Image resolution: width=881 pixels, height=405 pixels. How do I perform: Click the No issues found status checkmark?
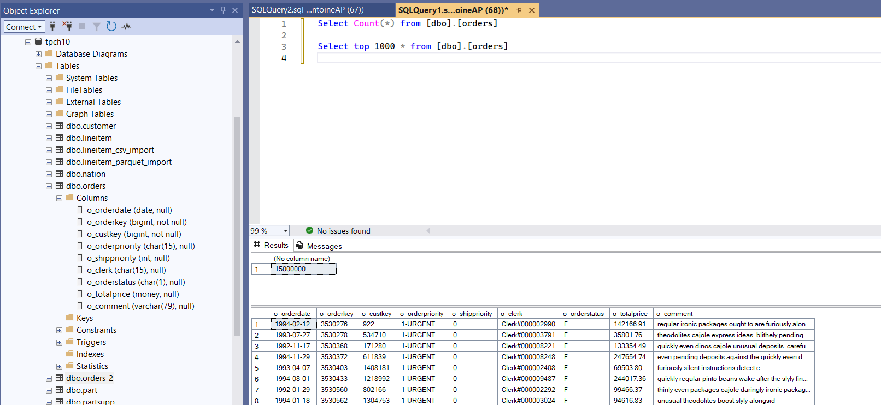(309, 231)
